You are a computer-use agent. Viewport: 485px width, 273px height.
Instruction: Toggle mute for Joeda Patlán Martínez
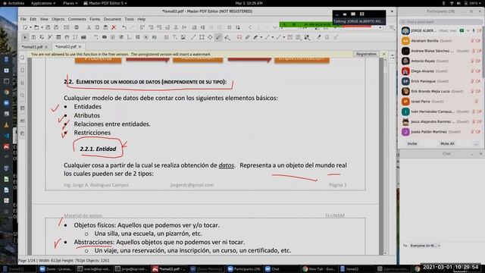tap(472, 132)
